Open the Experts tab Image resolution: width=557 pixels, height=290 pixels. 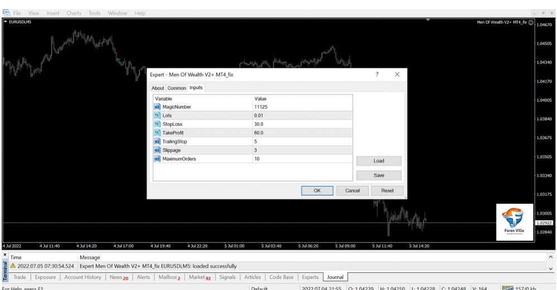310,277
